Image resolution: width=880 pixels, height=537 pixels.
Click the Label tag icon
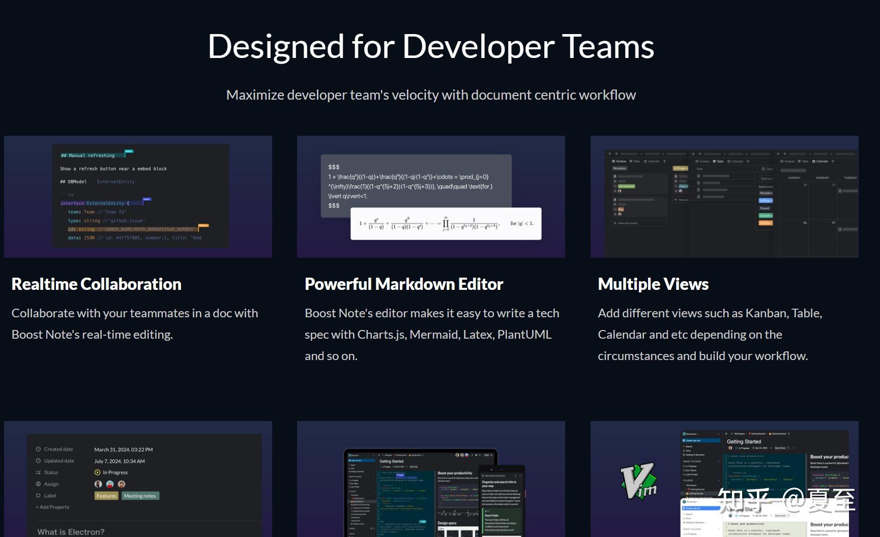click(x=38, y=496)
